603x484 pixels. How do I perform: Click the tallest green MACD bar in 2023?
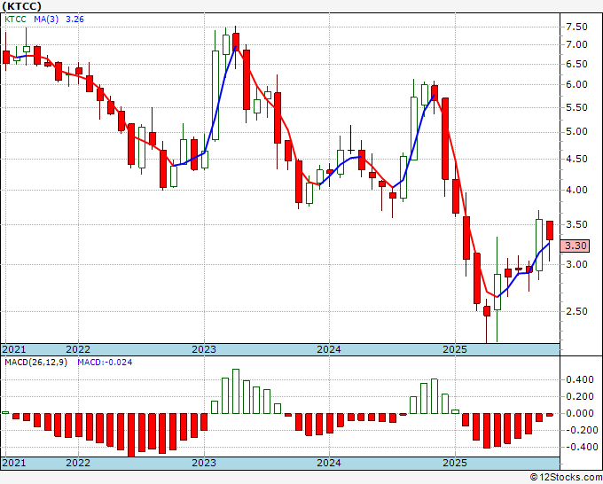point(236,391)
